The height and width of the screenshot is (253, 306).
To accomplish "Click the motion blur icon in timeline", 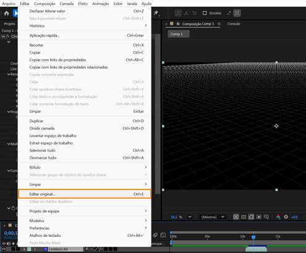I will tap(155, 235).
